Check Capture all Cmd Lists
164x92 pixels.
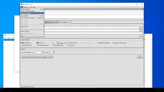click(37, 45)
